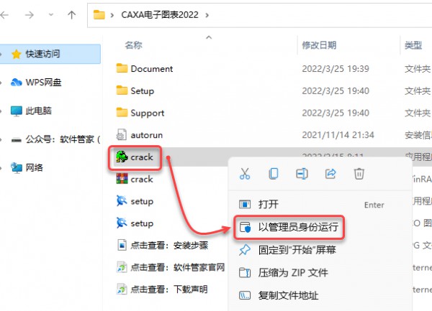The image size is (432, 311).
Task: Sort by the 修改日期 column header
Action: pyautogui.click(x=319, y=45)
